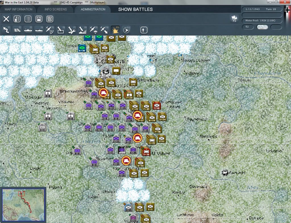Image resolution: width=291 pixels, height=223 pixels.
Task: Select the Soviet unit labeled 2?13
Action: pyautogui.click(x=144, y=173)
